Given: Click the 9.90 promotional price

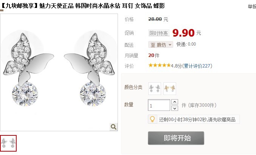Looking at the screenshot, I should (x=183, y=33).
